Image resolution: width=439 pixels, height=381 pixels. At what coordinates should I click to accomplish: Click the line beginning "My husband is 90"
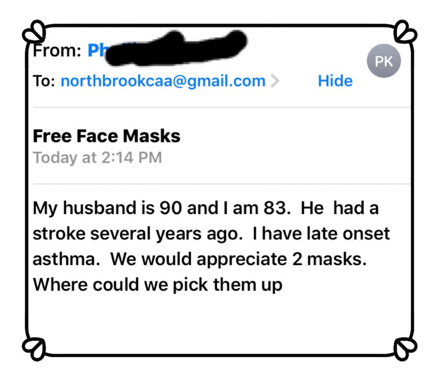205,208
